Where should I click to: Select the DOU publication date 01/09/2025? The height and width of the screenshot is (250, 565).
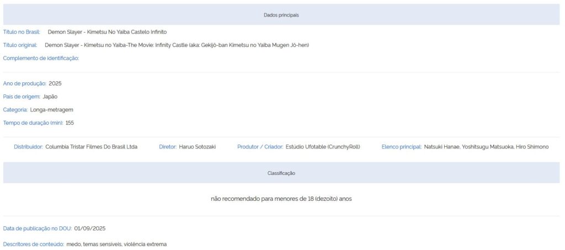(x=90, y=228)
